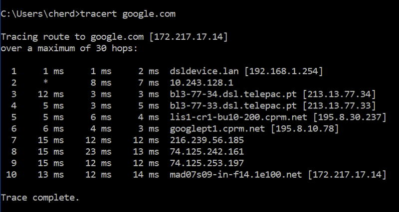Click the 'Tracing route to google.com' line
This screenshot has width=399, height=212.
pos(72,37)
